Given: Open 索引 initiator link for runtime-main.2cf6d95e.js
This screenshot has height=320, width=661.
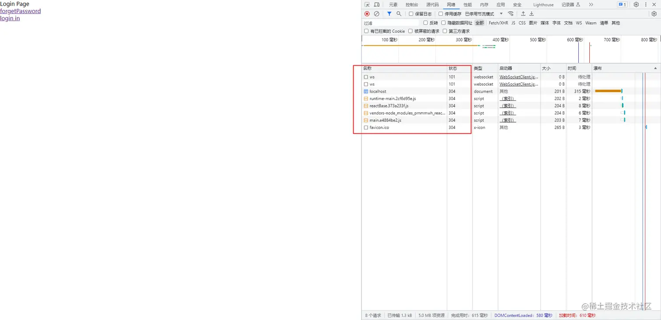Looking at the screenshot, I should 508,99.
